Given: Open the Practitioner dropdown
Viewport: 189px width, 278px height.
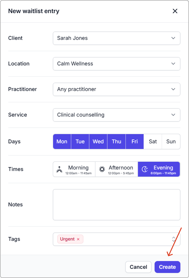Looking at the screenshot, I should pyautogui.click(x=116, y=89).
